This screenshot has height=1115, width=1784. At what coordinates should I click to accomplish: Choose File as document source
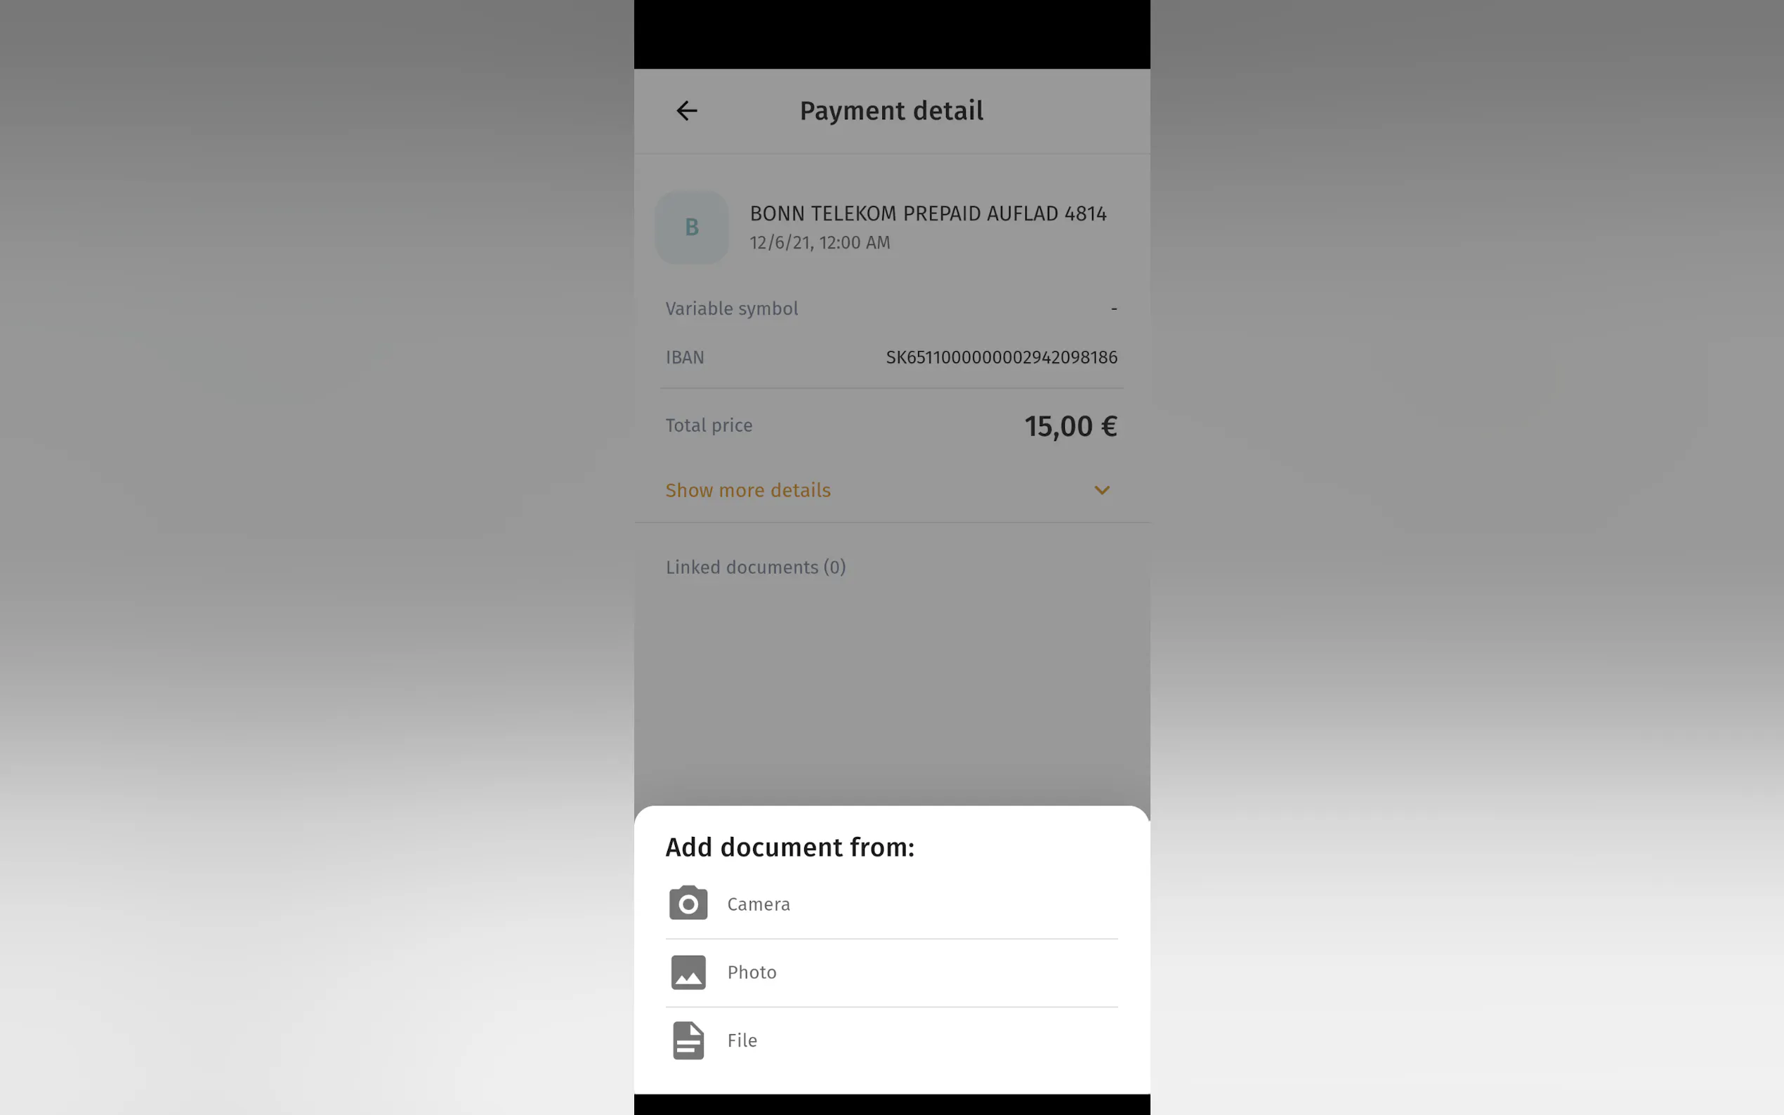coord(891,1041)
